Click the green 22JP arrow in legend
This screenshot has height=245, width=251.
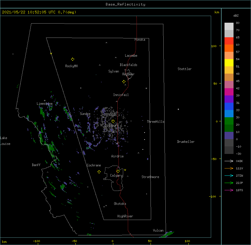(x=229, y=183)
